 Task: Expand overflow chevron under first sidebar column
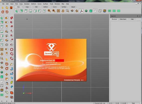(x=2, y=101)
